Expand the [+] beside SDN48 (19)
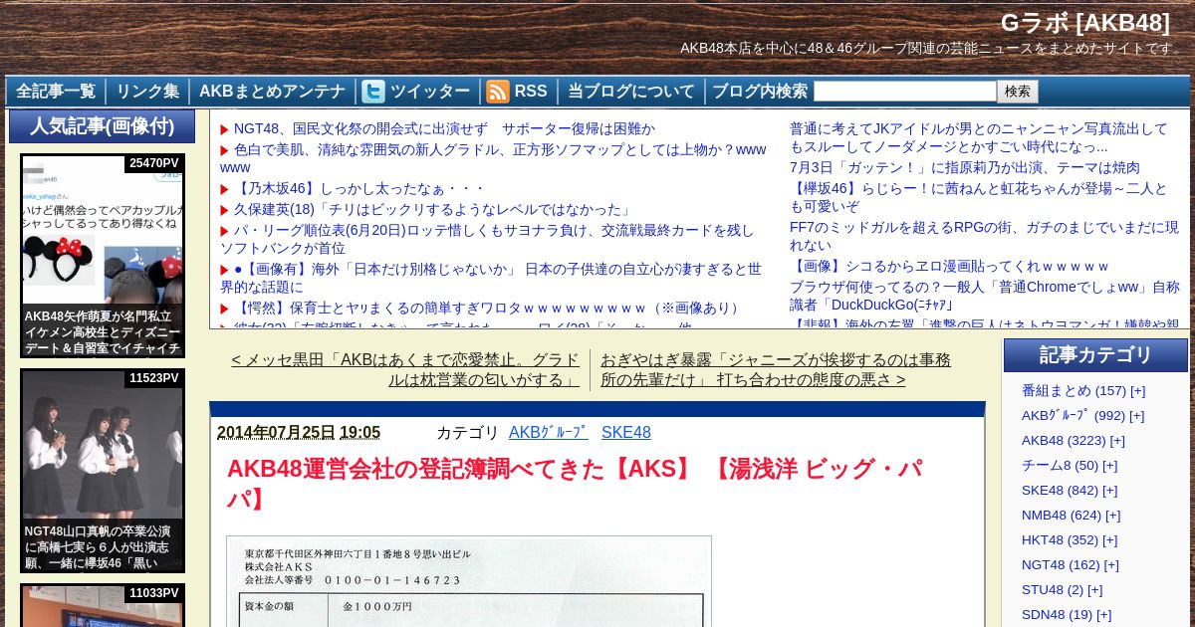This screenshot has height=627, width=1195. [x=1103, y=614]
